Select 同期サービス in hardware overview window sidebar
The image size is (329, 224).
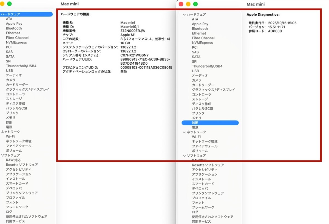click(x=16, y=221)
